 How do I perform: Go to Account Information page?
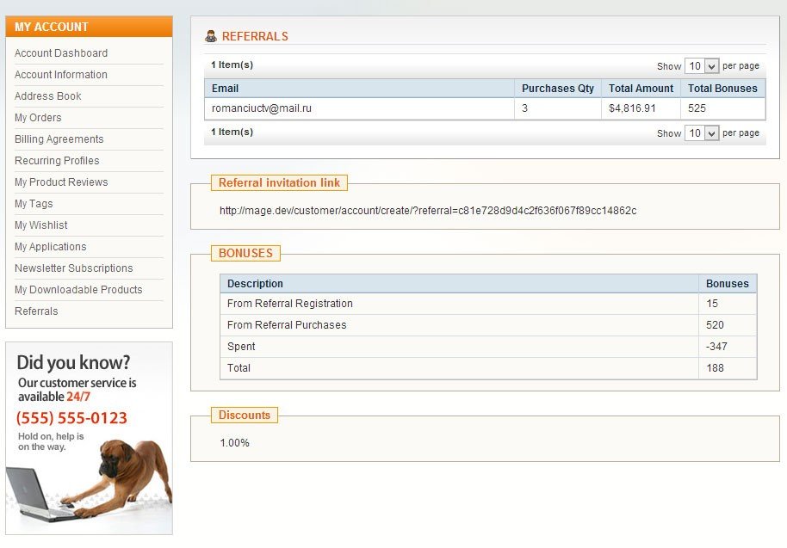(x=61, y=75)
